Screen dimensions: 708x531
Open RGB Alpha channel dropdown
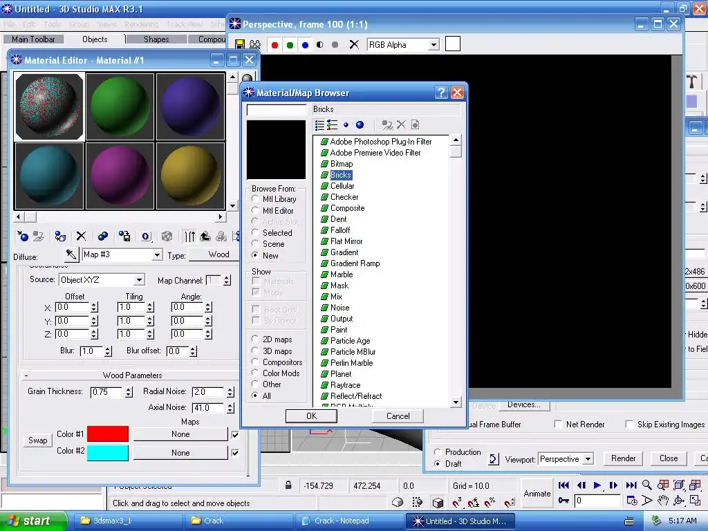point(434,45)
